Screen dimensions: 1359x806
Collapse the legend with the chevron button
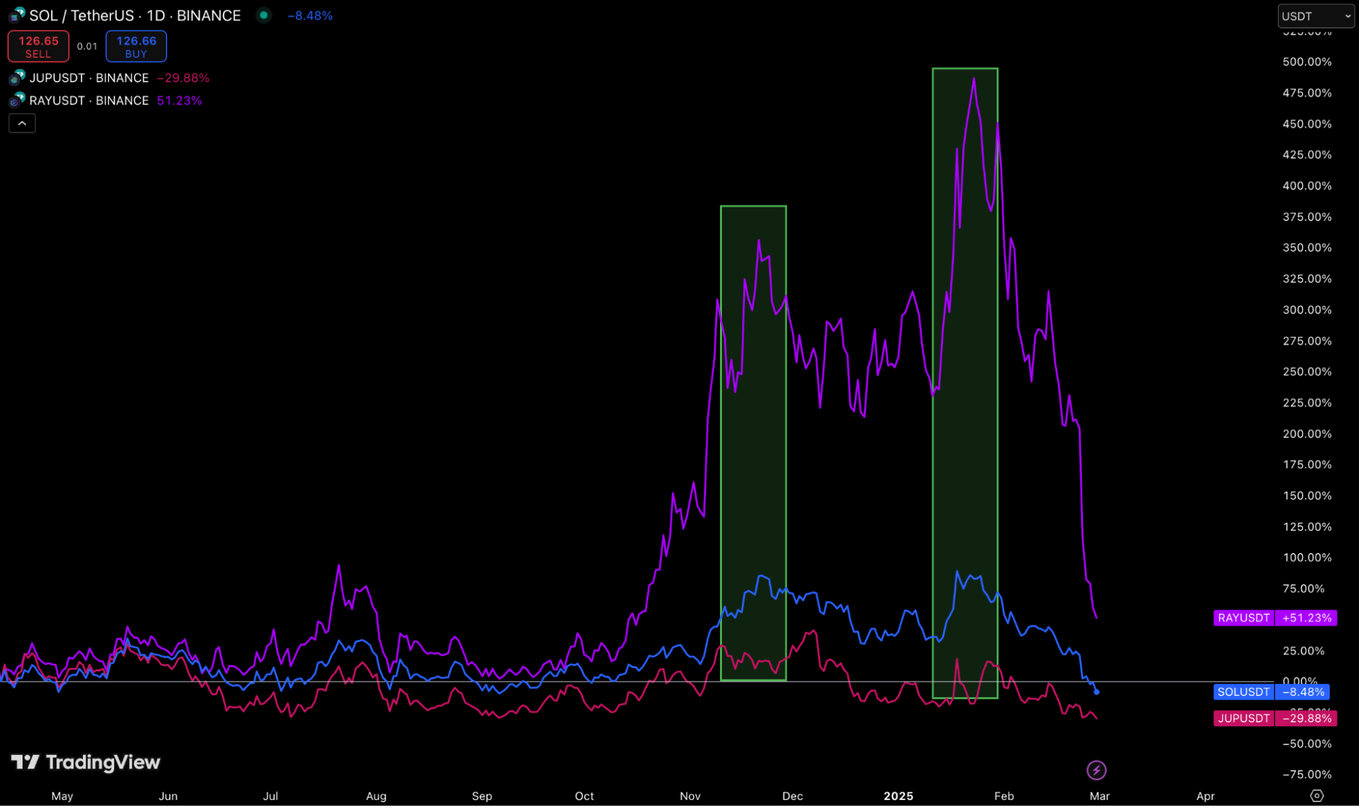pos(22,123)
